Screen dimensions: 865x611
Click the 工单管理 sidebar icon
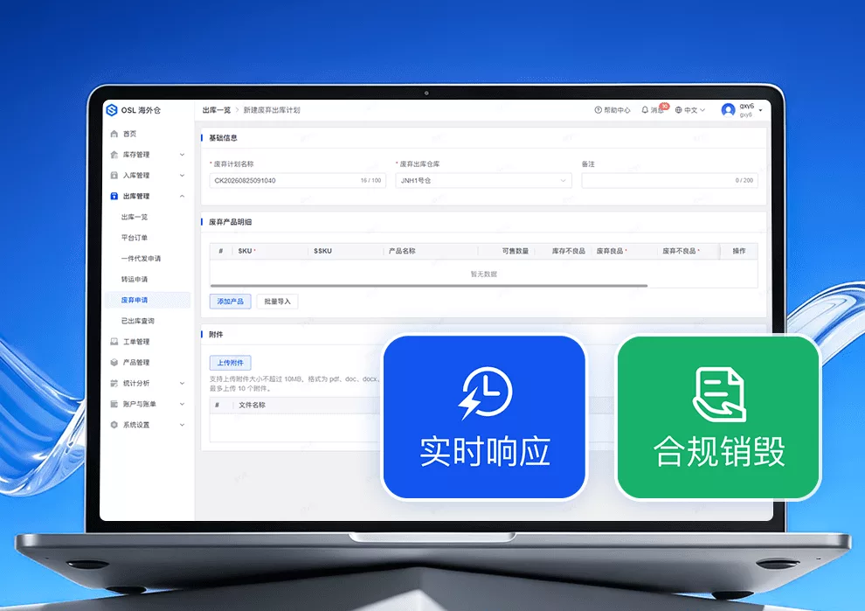[114, 342]
